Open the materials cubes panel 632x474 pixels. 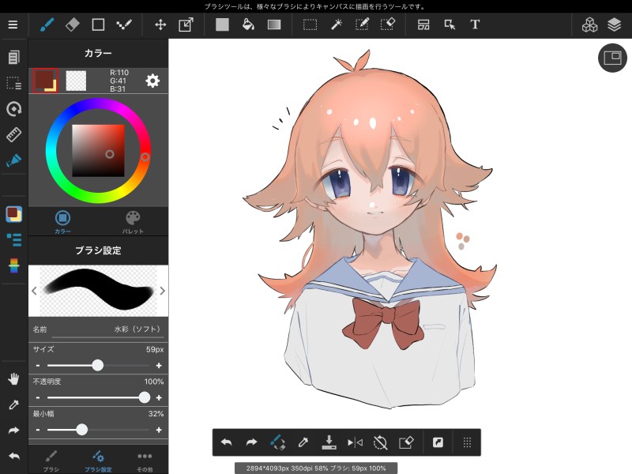click(x=589, y=24)
